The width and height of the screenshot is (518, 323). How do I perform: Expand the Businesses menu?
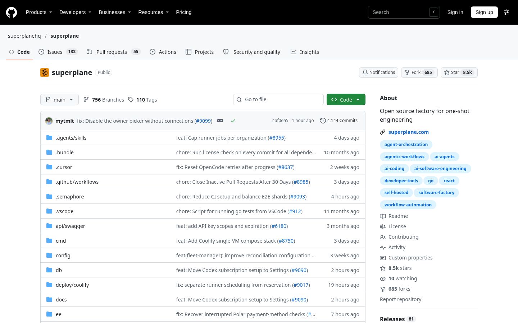click(115, 12)
